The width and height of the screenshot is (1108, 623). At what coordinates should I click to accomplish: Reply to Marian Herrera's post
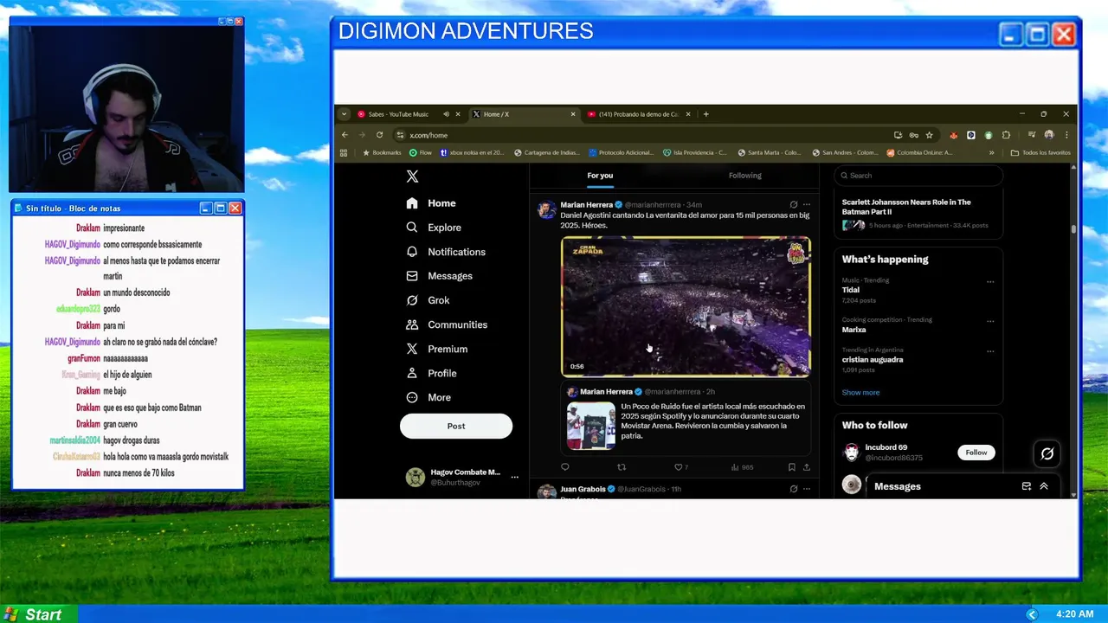tap(565, 467)
